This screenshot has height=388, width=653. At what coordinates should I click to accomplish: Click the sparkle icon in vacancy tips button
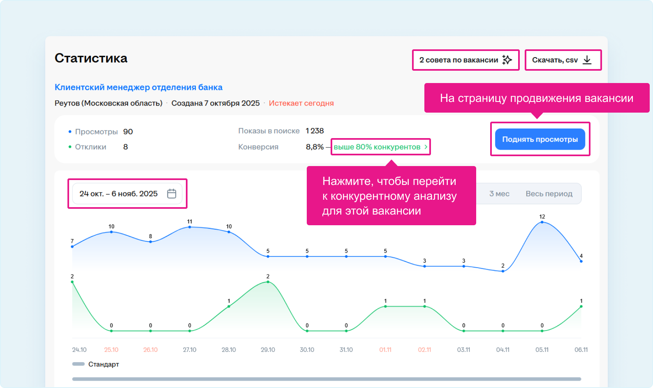tap(507, 60)
